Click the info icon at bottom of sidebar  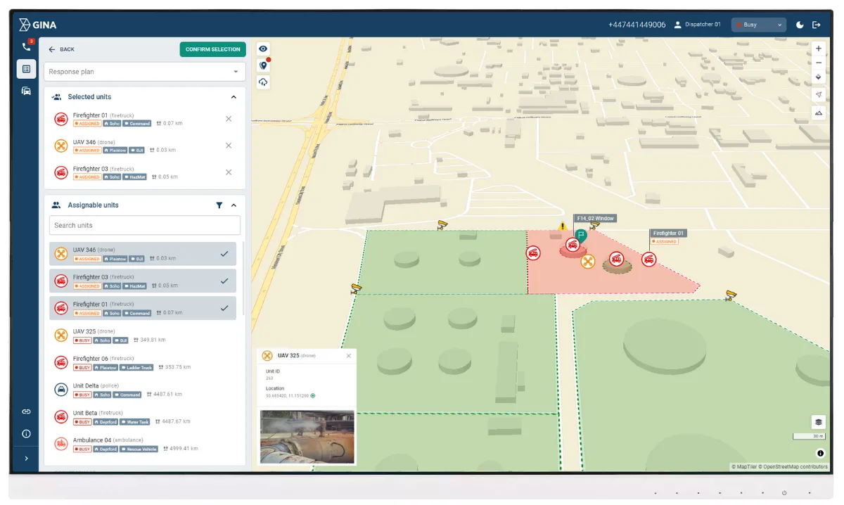[x=25, y=434]
